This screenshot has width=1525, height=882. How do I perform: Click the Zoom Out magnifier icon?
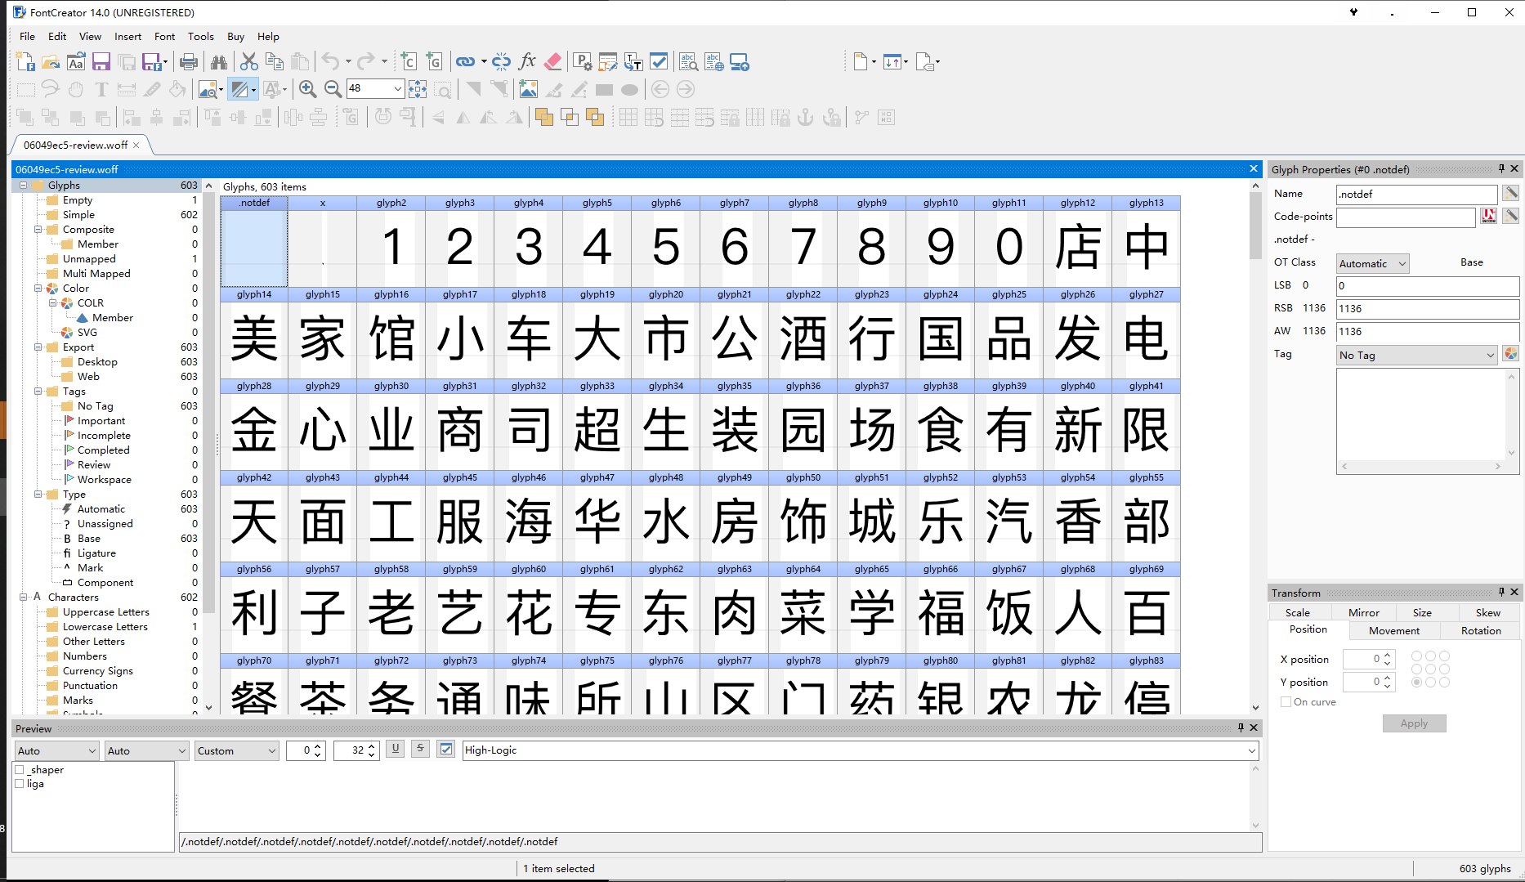coord(333,89)
